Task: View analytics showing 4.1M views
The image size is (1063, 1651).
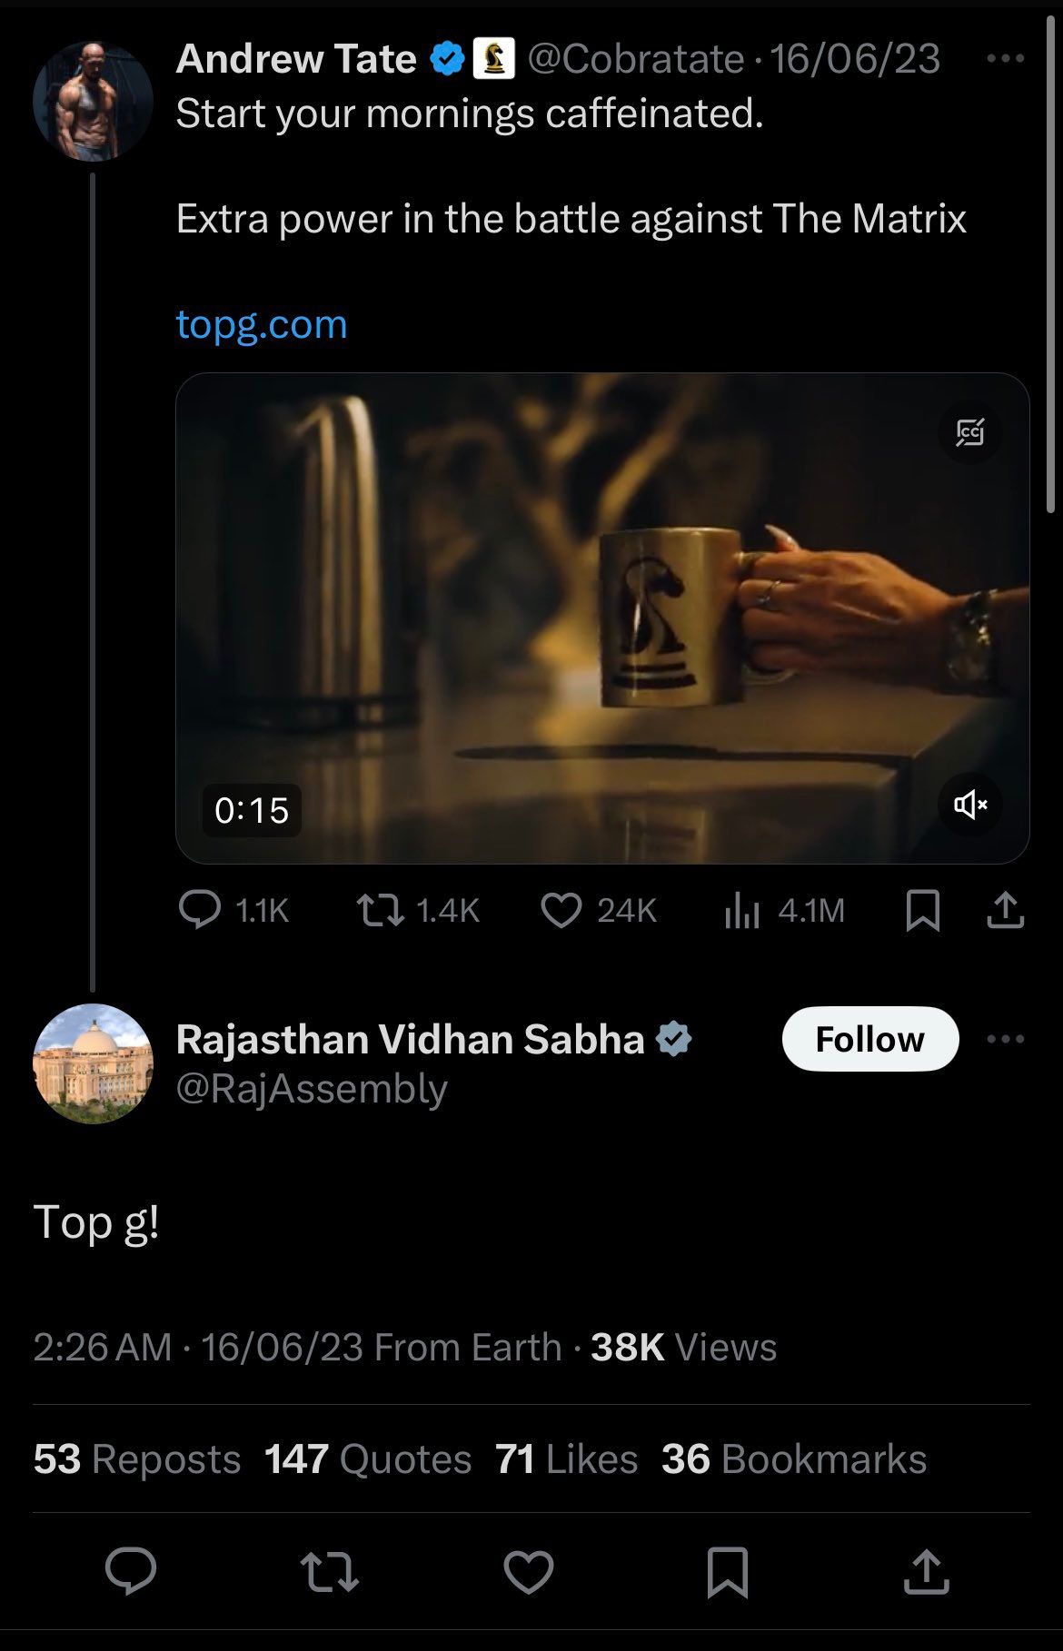Action: 742,910
